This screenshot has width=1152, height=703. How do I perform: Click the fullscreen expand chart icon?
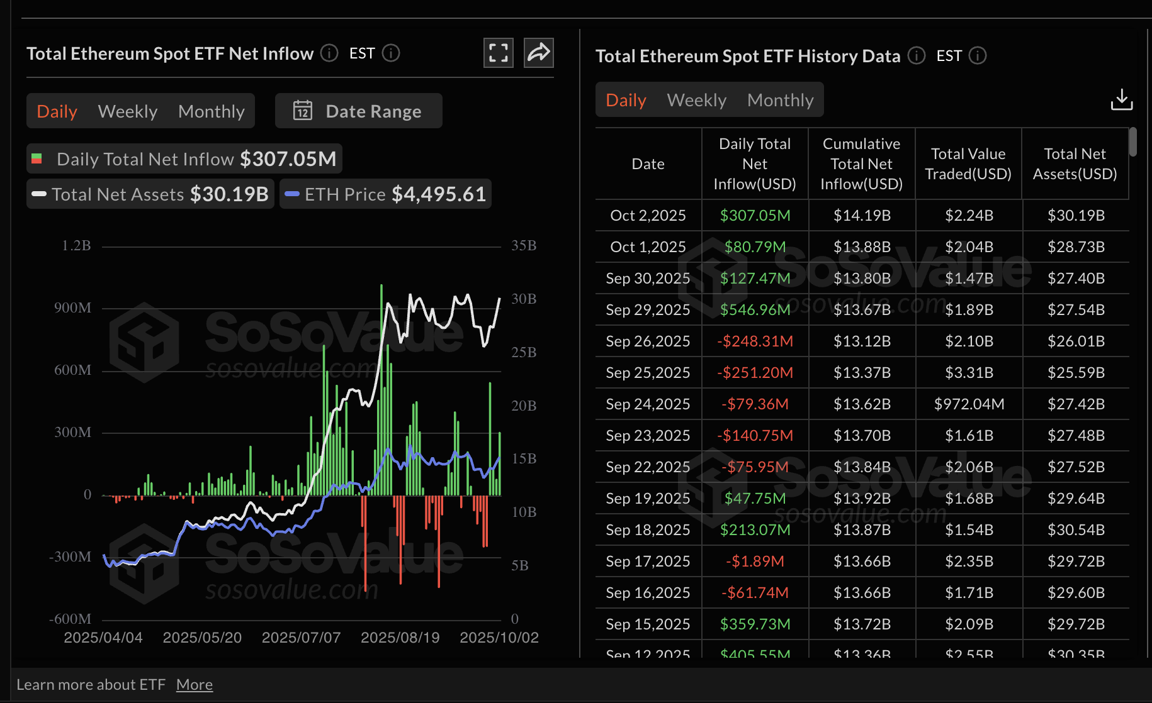coord(498,53)
